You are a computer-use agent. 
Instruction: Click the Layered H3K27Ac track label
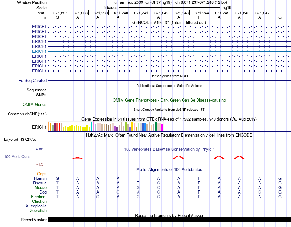click(x=20, y=139)
